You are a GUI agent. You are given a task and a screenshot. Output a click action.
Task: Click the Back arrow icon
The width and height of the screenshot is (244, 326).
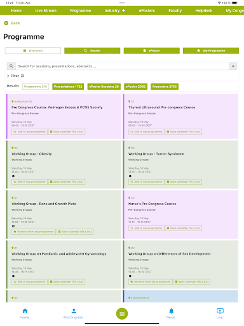(x=6, y=23)
